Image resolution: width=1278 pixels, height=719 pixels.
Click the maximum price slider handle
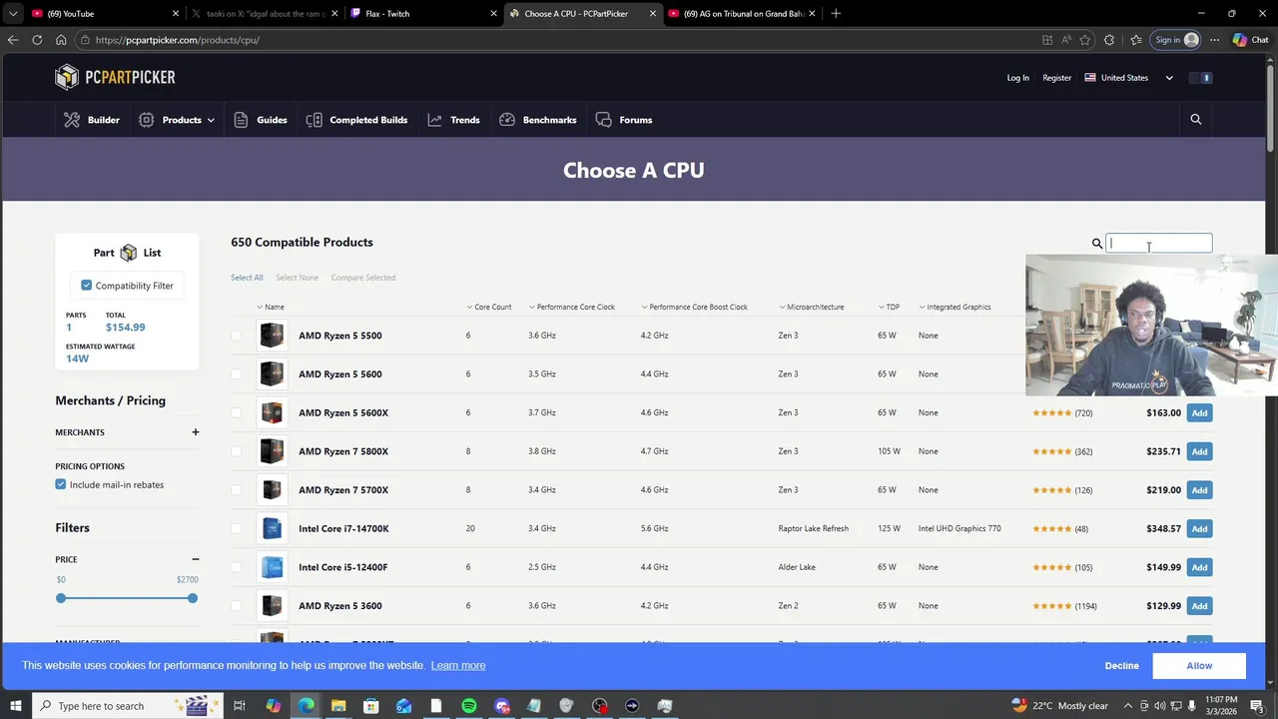click(192, 598)
